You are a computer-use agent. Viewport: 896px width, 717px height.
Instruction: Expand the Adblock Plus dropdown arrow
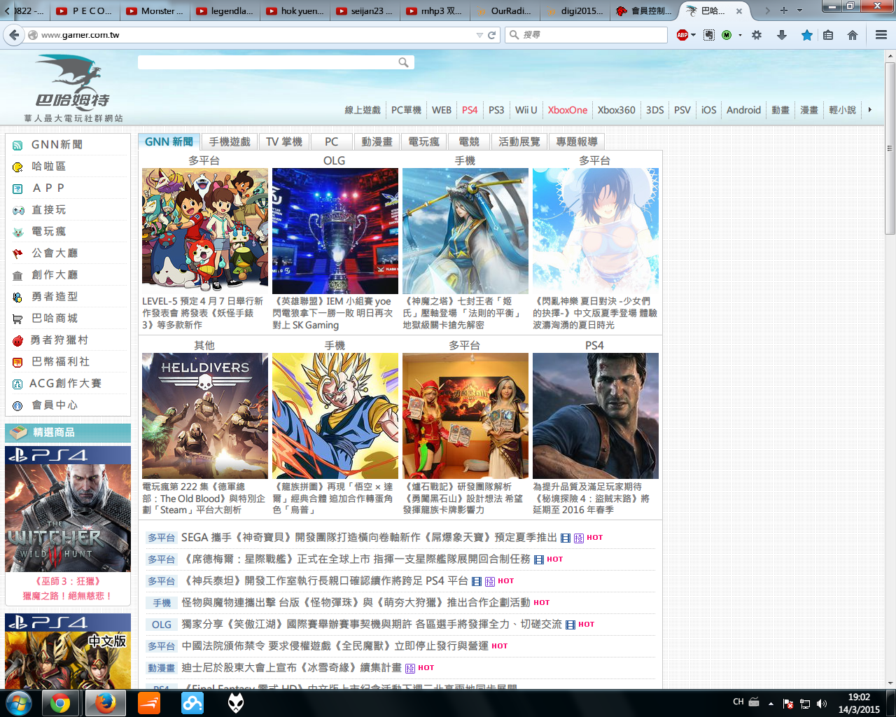click(693, 35)
